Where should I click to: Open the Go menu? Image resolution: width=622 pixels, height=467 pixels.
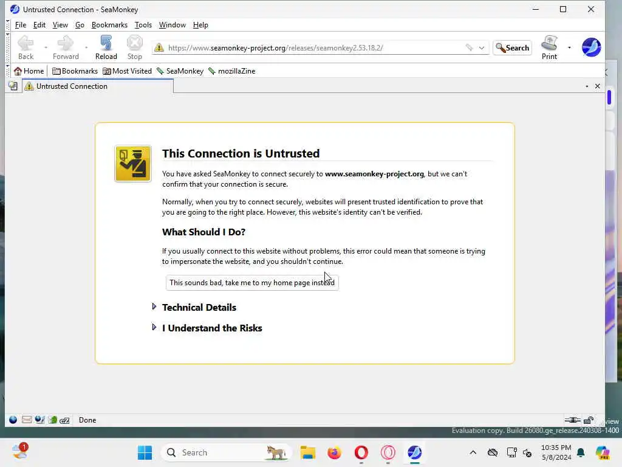[x=80, y=24]
